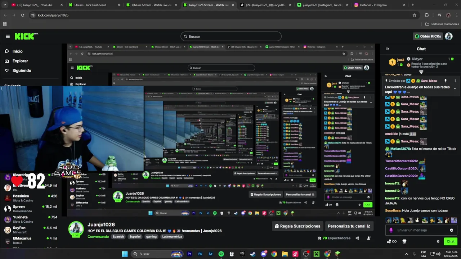The image size is (461, 259).
Task: Show hidden system tray icons chevron
Action: coord(407,254)
